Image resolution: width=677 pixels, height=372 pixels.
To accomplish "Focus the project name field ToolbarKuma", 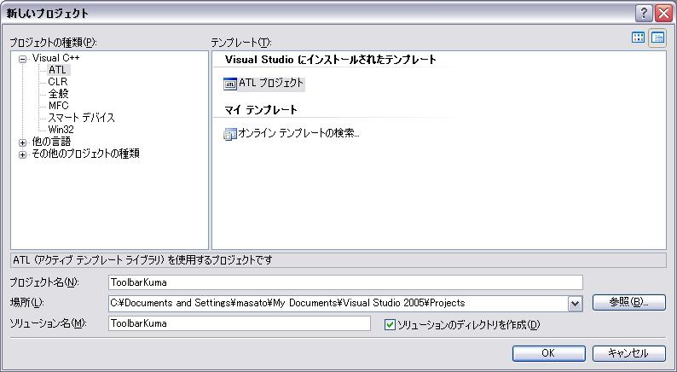I will click(345, 282).
